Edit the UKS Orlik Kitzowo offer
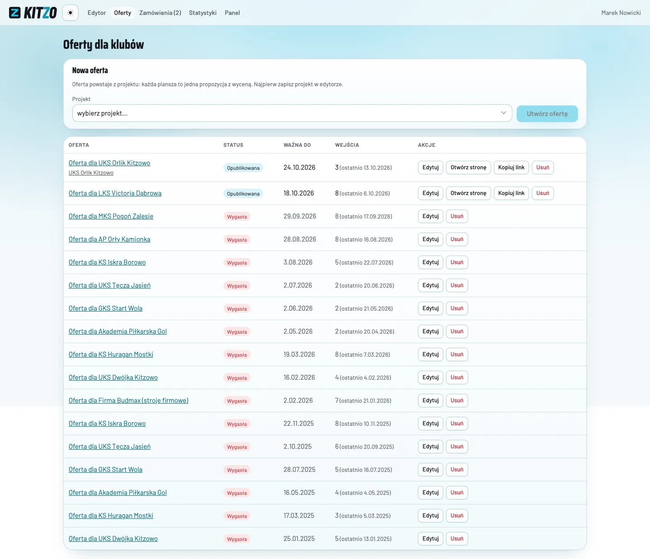This screenshot has height=559, width=650. [x=431, y=168]
